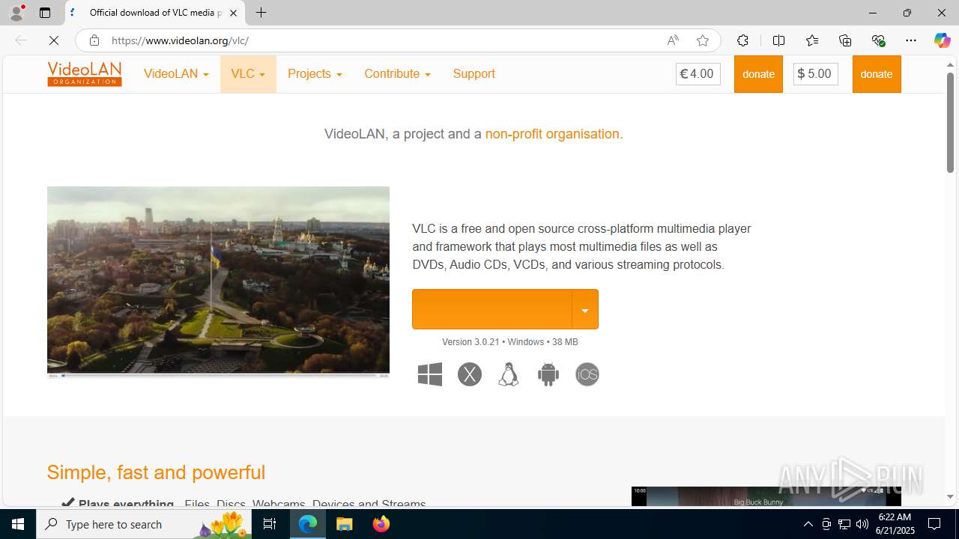Click the taskbar search box

coord(145,524)
